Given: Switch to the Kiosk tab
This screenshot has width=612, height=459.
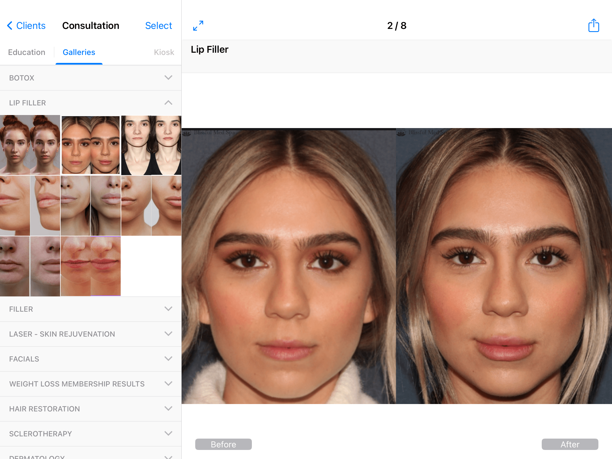Looking at the screenshot, I should (164, 52).
